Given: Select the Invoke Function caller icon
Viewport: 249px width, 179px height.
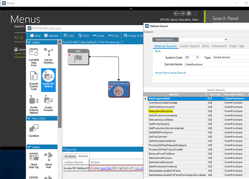Looking at the screenshot, I should pyautogui.click(x=48, y=103).
